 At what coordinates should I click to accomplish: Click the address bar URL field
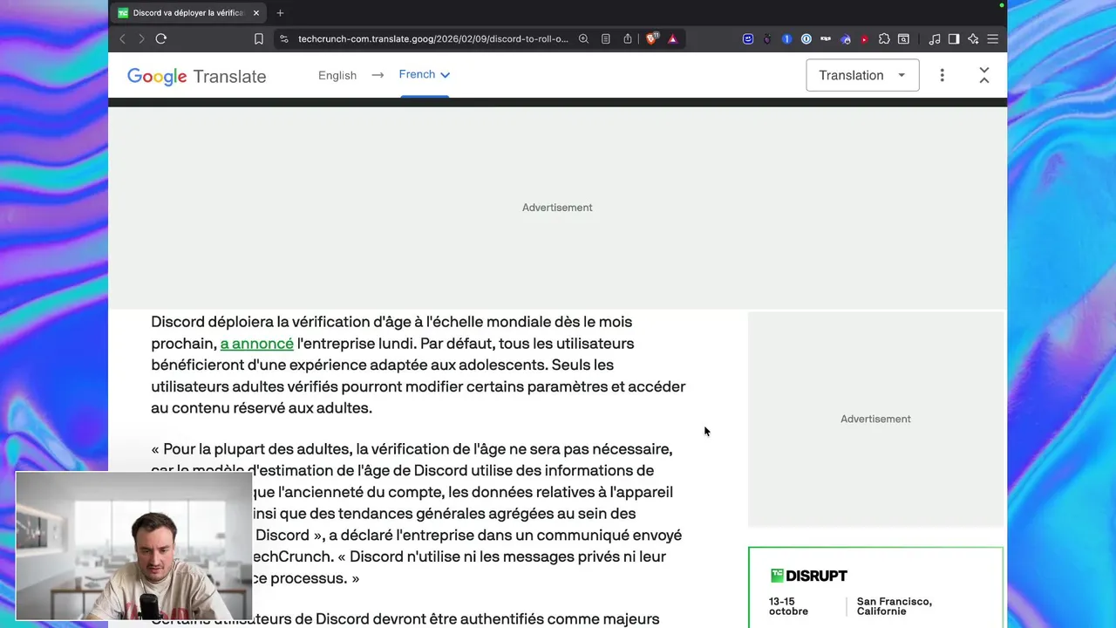coord(432,39)
